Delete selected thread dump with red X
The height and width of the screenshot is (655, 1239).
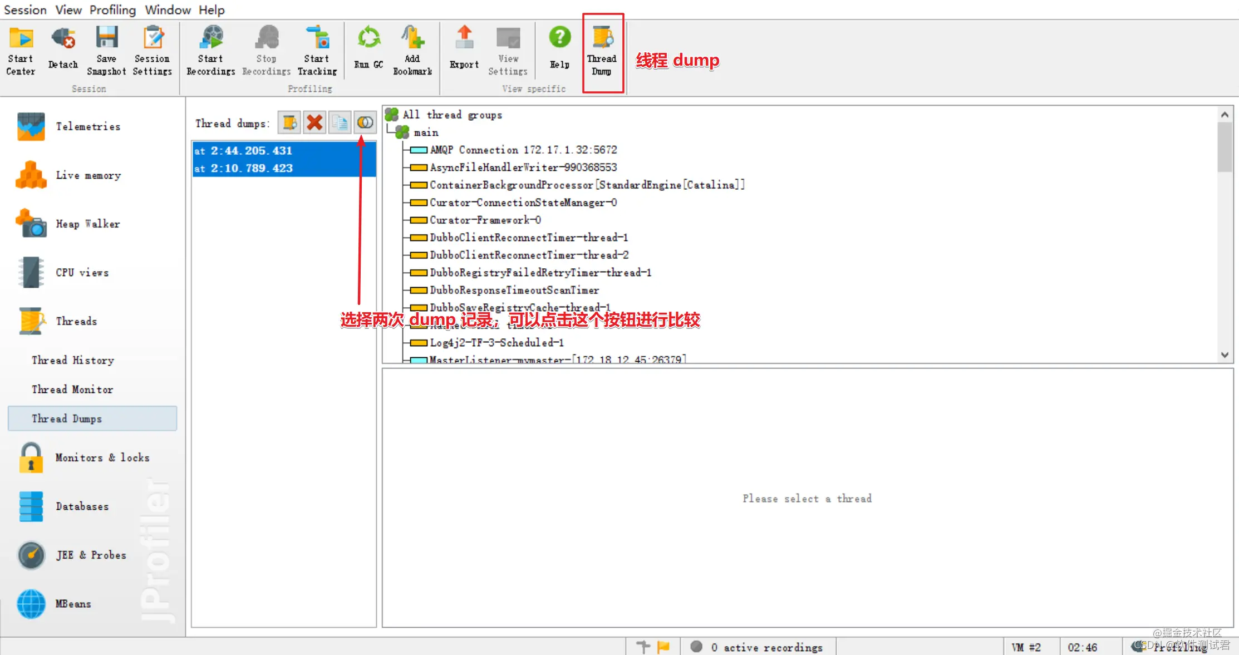coord(314,122)
